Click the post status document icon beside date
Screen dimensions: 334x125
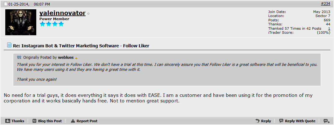click(x=6, y=4)
